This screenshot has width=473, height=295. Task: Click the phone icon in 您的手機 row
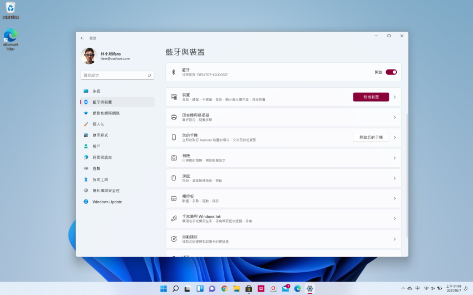pyautogui.click(x=174, y=138)
